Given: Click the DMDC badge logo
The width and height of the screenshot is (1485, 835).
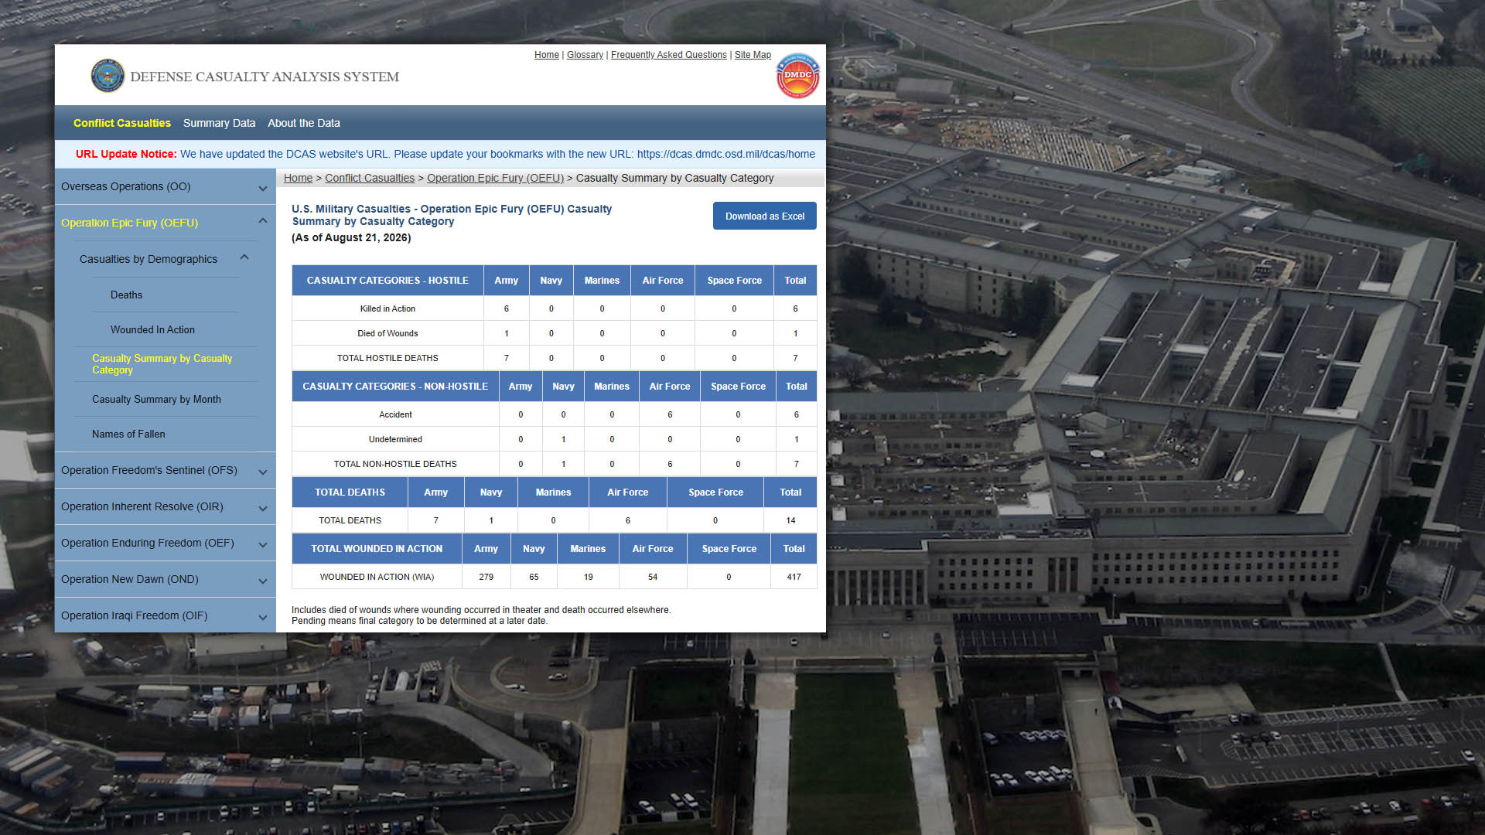Looking at the screenshot, I should [797, 76].
